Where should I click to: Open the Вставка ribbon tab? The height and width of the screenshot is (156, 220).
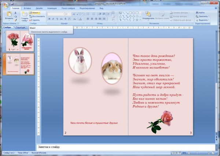click(x=27, y=7)
